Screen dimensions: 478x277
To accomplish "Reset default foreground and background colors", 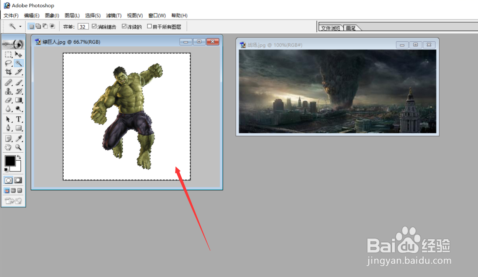I will tap(6, 169).
